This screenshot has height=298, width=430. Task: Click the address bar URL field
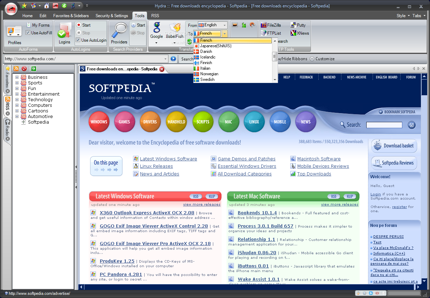point(83,59)
